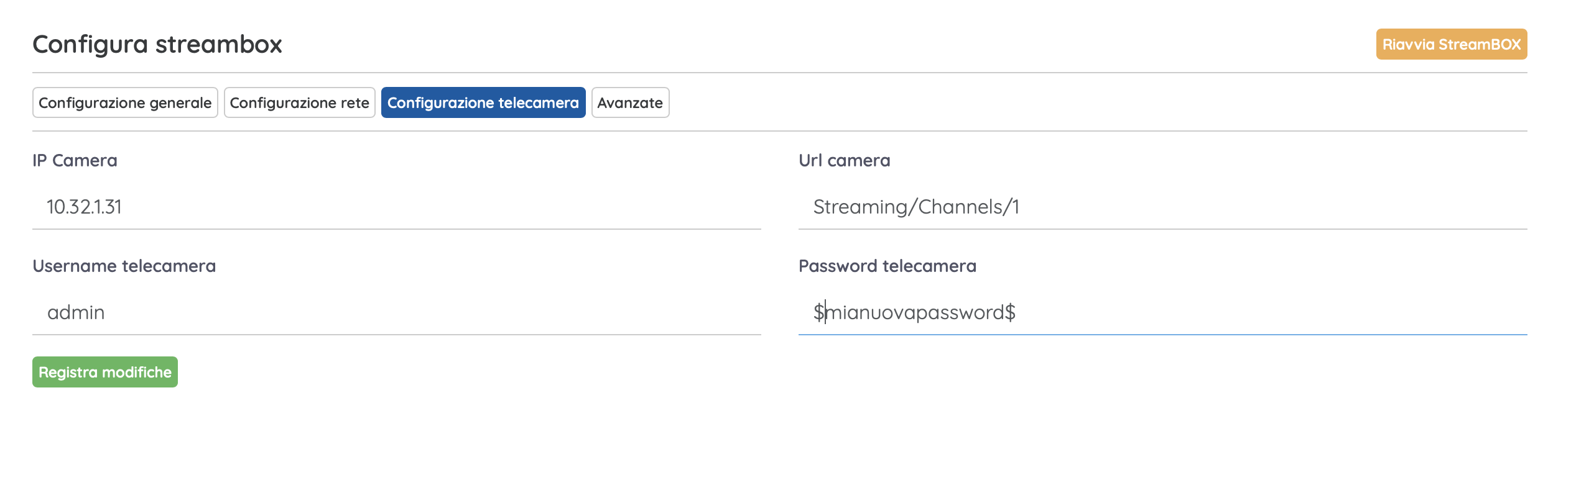Focus the Username telecamera input field
Viewport: 1571px width, 498px height.
(397, 313)
